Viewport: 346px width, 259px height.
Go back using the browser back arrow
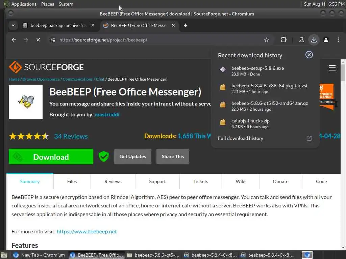click(x=14, y=40)
